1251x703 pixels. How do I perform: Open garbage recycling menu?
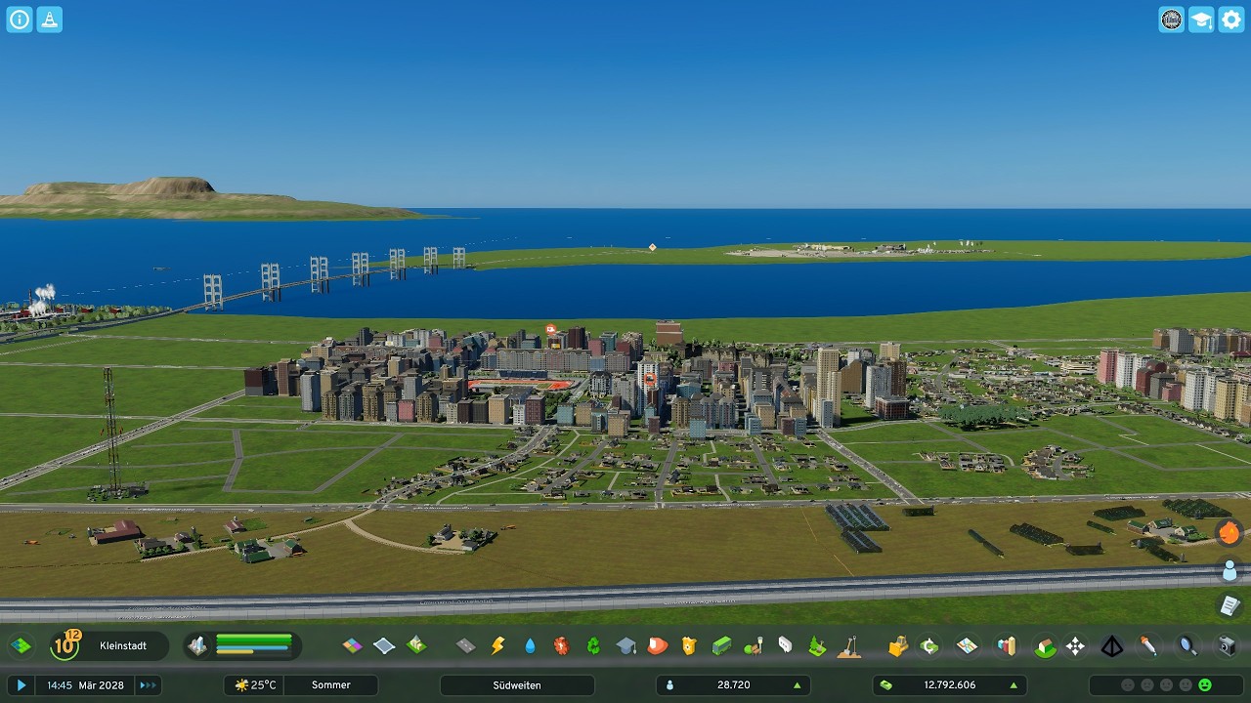click(593, 645)
